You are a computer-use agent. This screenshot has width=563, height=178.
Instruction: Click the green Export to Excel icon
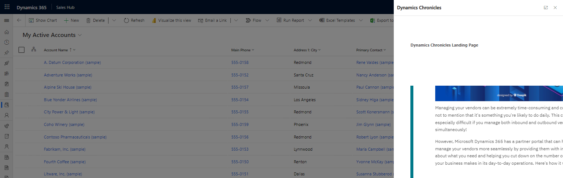click(373, 20)
